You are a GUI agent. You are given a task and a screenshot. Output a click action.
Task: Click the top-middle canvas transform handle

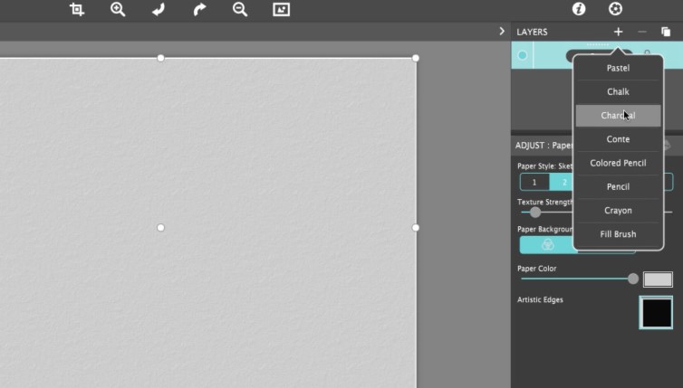[x=160, y=58]
